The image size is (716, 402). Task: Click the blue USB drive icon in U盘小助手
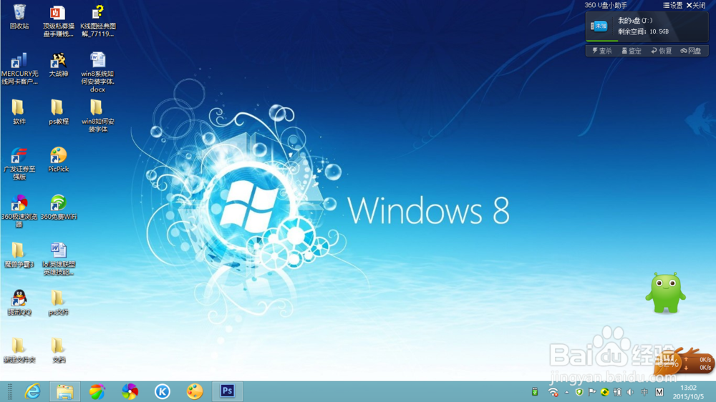599,26
